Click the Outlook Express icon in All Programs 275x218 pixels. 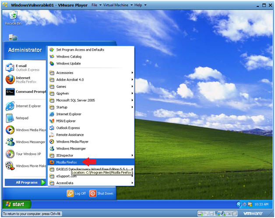[x=52, y=128]
